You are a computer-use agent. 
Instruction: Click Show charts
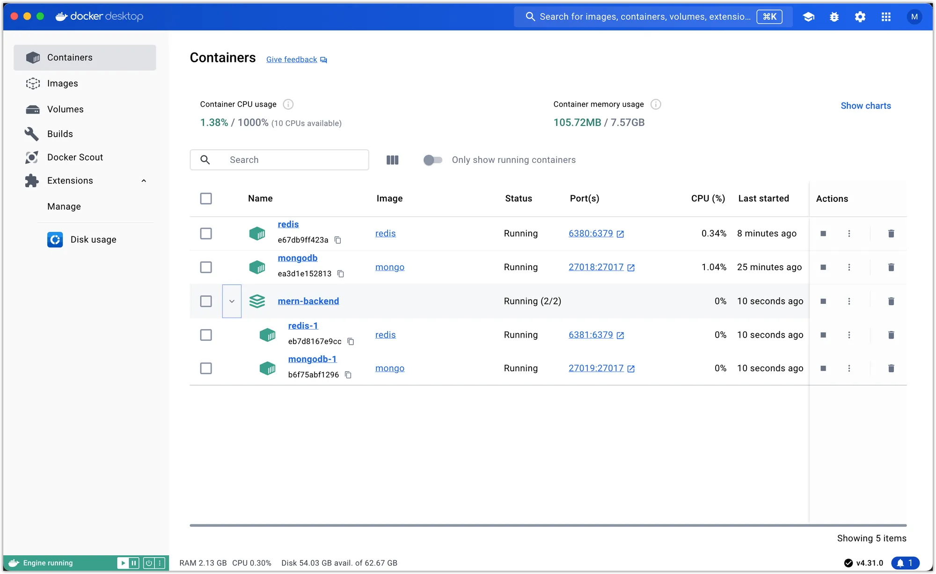(x=866, y=106)
